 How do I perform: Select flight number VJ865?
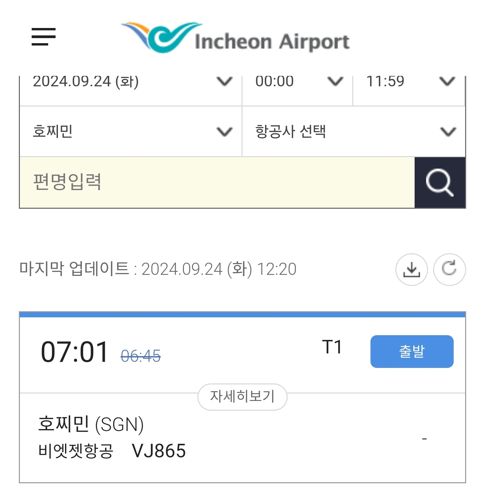pos(159,451)
